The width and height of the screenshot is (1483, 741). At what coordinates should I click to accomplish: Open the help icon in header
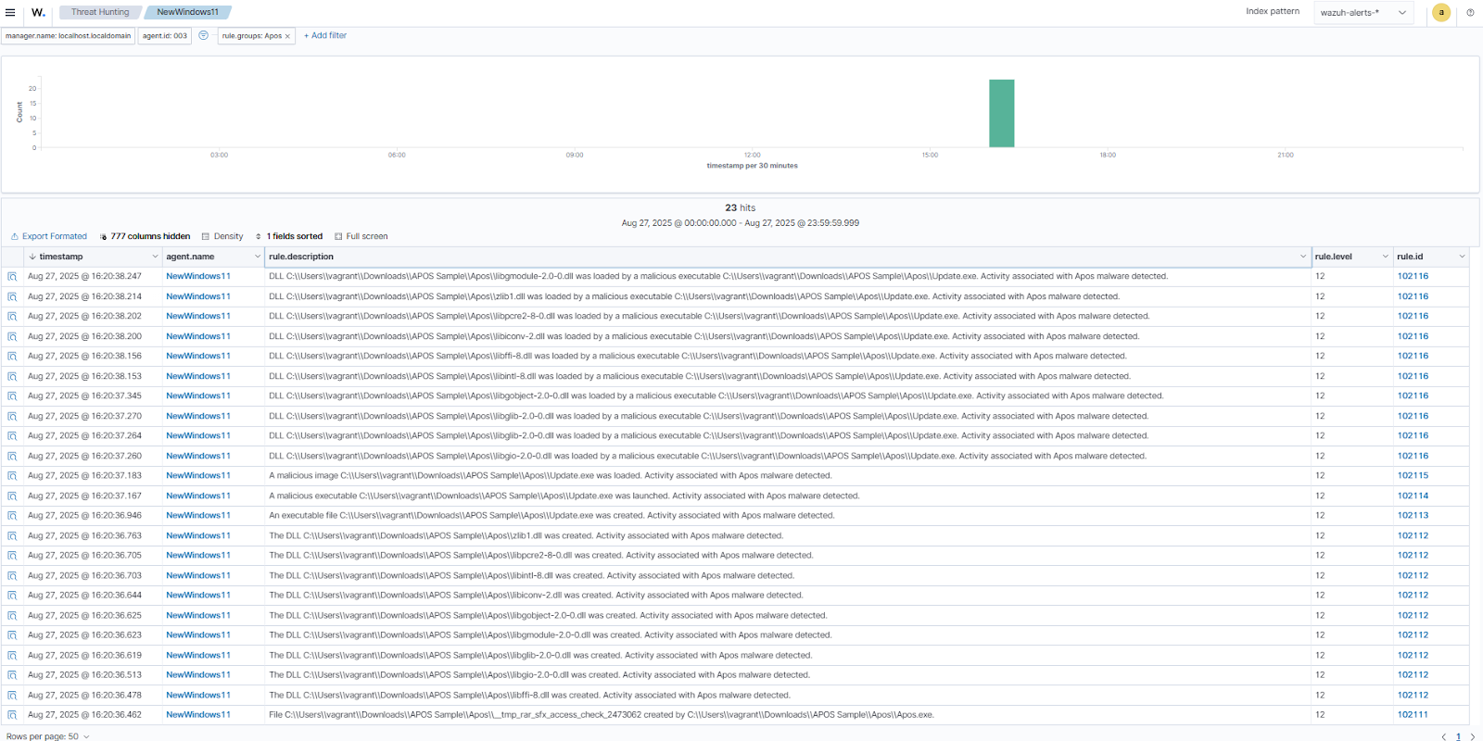(x=1470, y=12)
